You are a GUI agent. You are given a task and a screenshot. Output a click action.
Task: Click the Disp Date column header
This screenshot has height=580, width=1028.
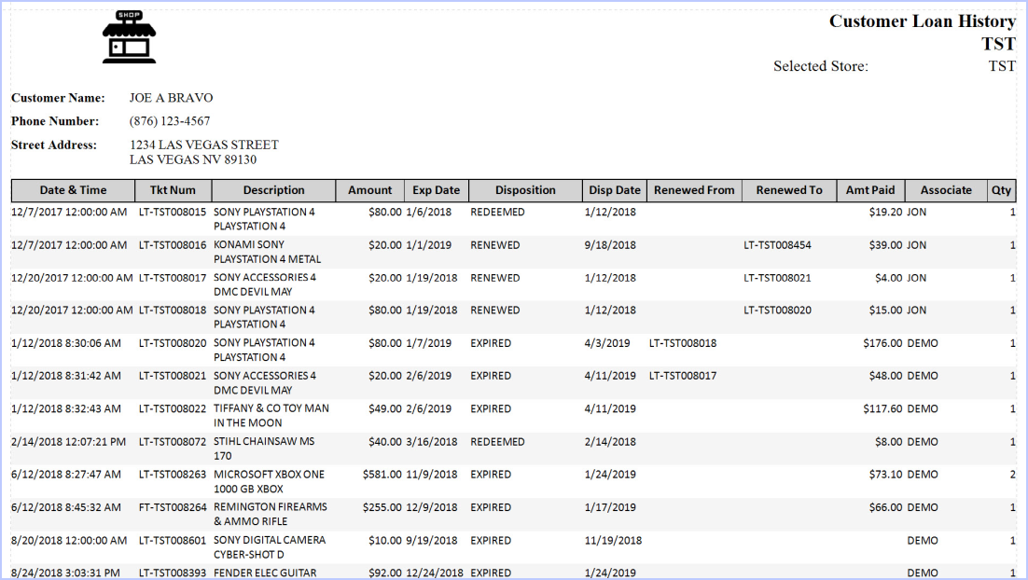[615, 190]
